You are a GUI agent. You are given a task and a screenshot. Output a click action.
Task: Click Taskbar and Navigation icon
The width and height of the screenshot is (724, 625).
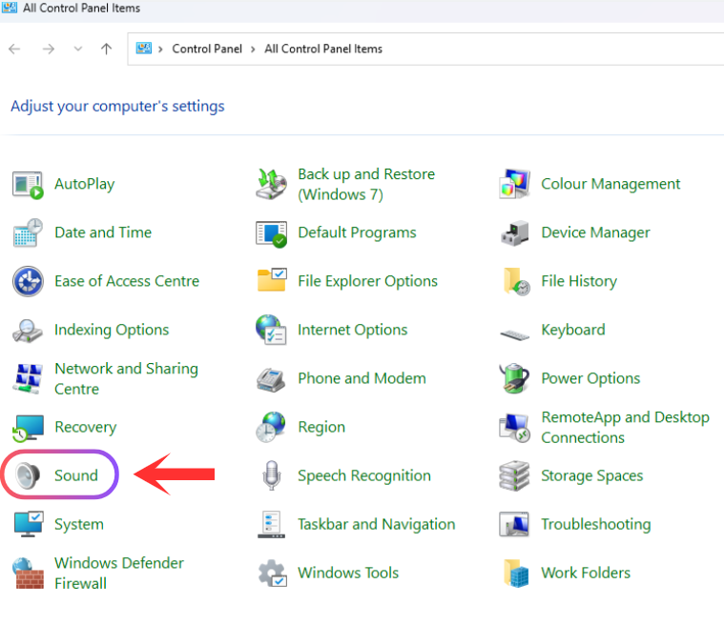(x=271, y=524)
